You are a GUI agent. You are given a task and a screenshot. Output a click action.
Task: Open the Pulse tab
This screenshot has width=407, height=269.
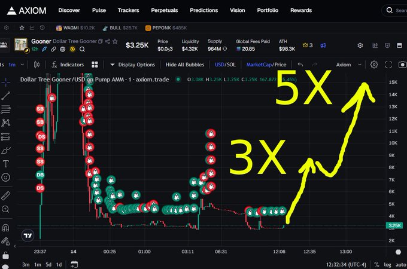[99, 10]
